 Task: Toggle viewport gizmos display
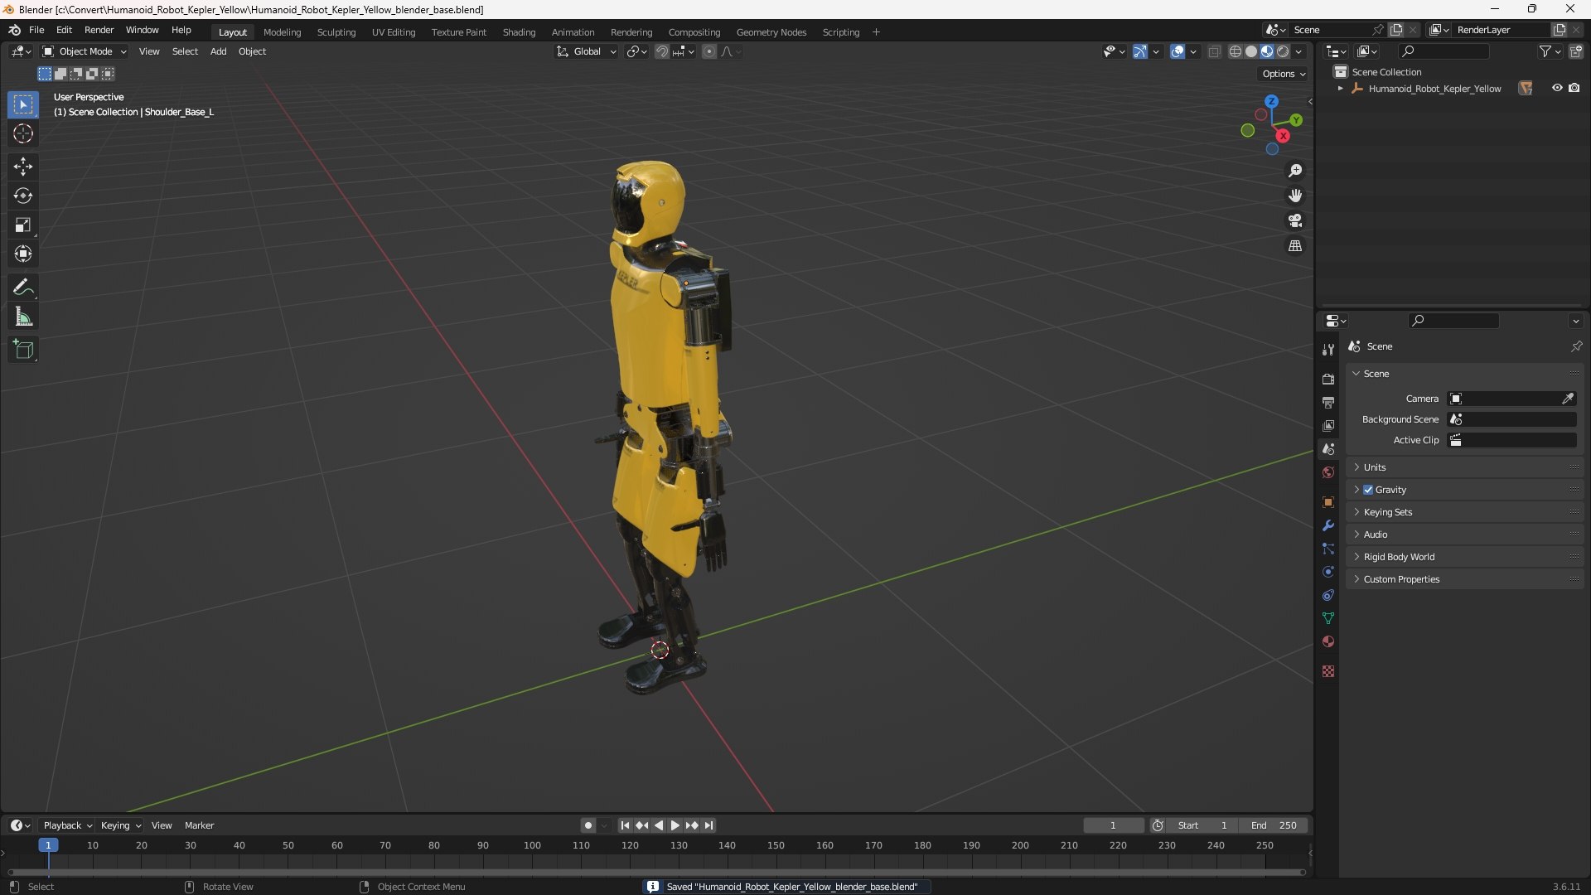pyautogui.click(x=1140, y=51)
